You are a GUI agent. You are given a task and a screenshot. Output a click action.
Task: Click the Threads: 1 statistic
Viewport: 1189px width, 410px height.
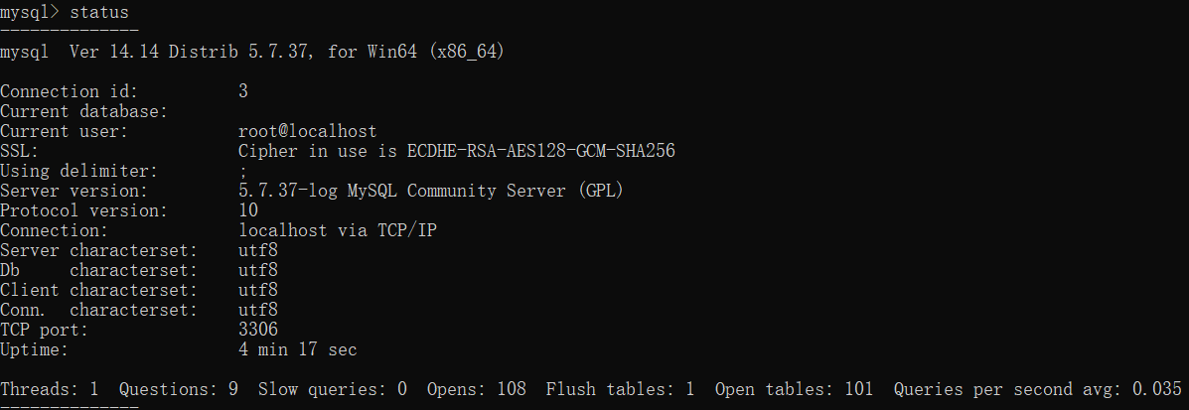(x=50, y=389)
